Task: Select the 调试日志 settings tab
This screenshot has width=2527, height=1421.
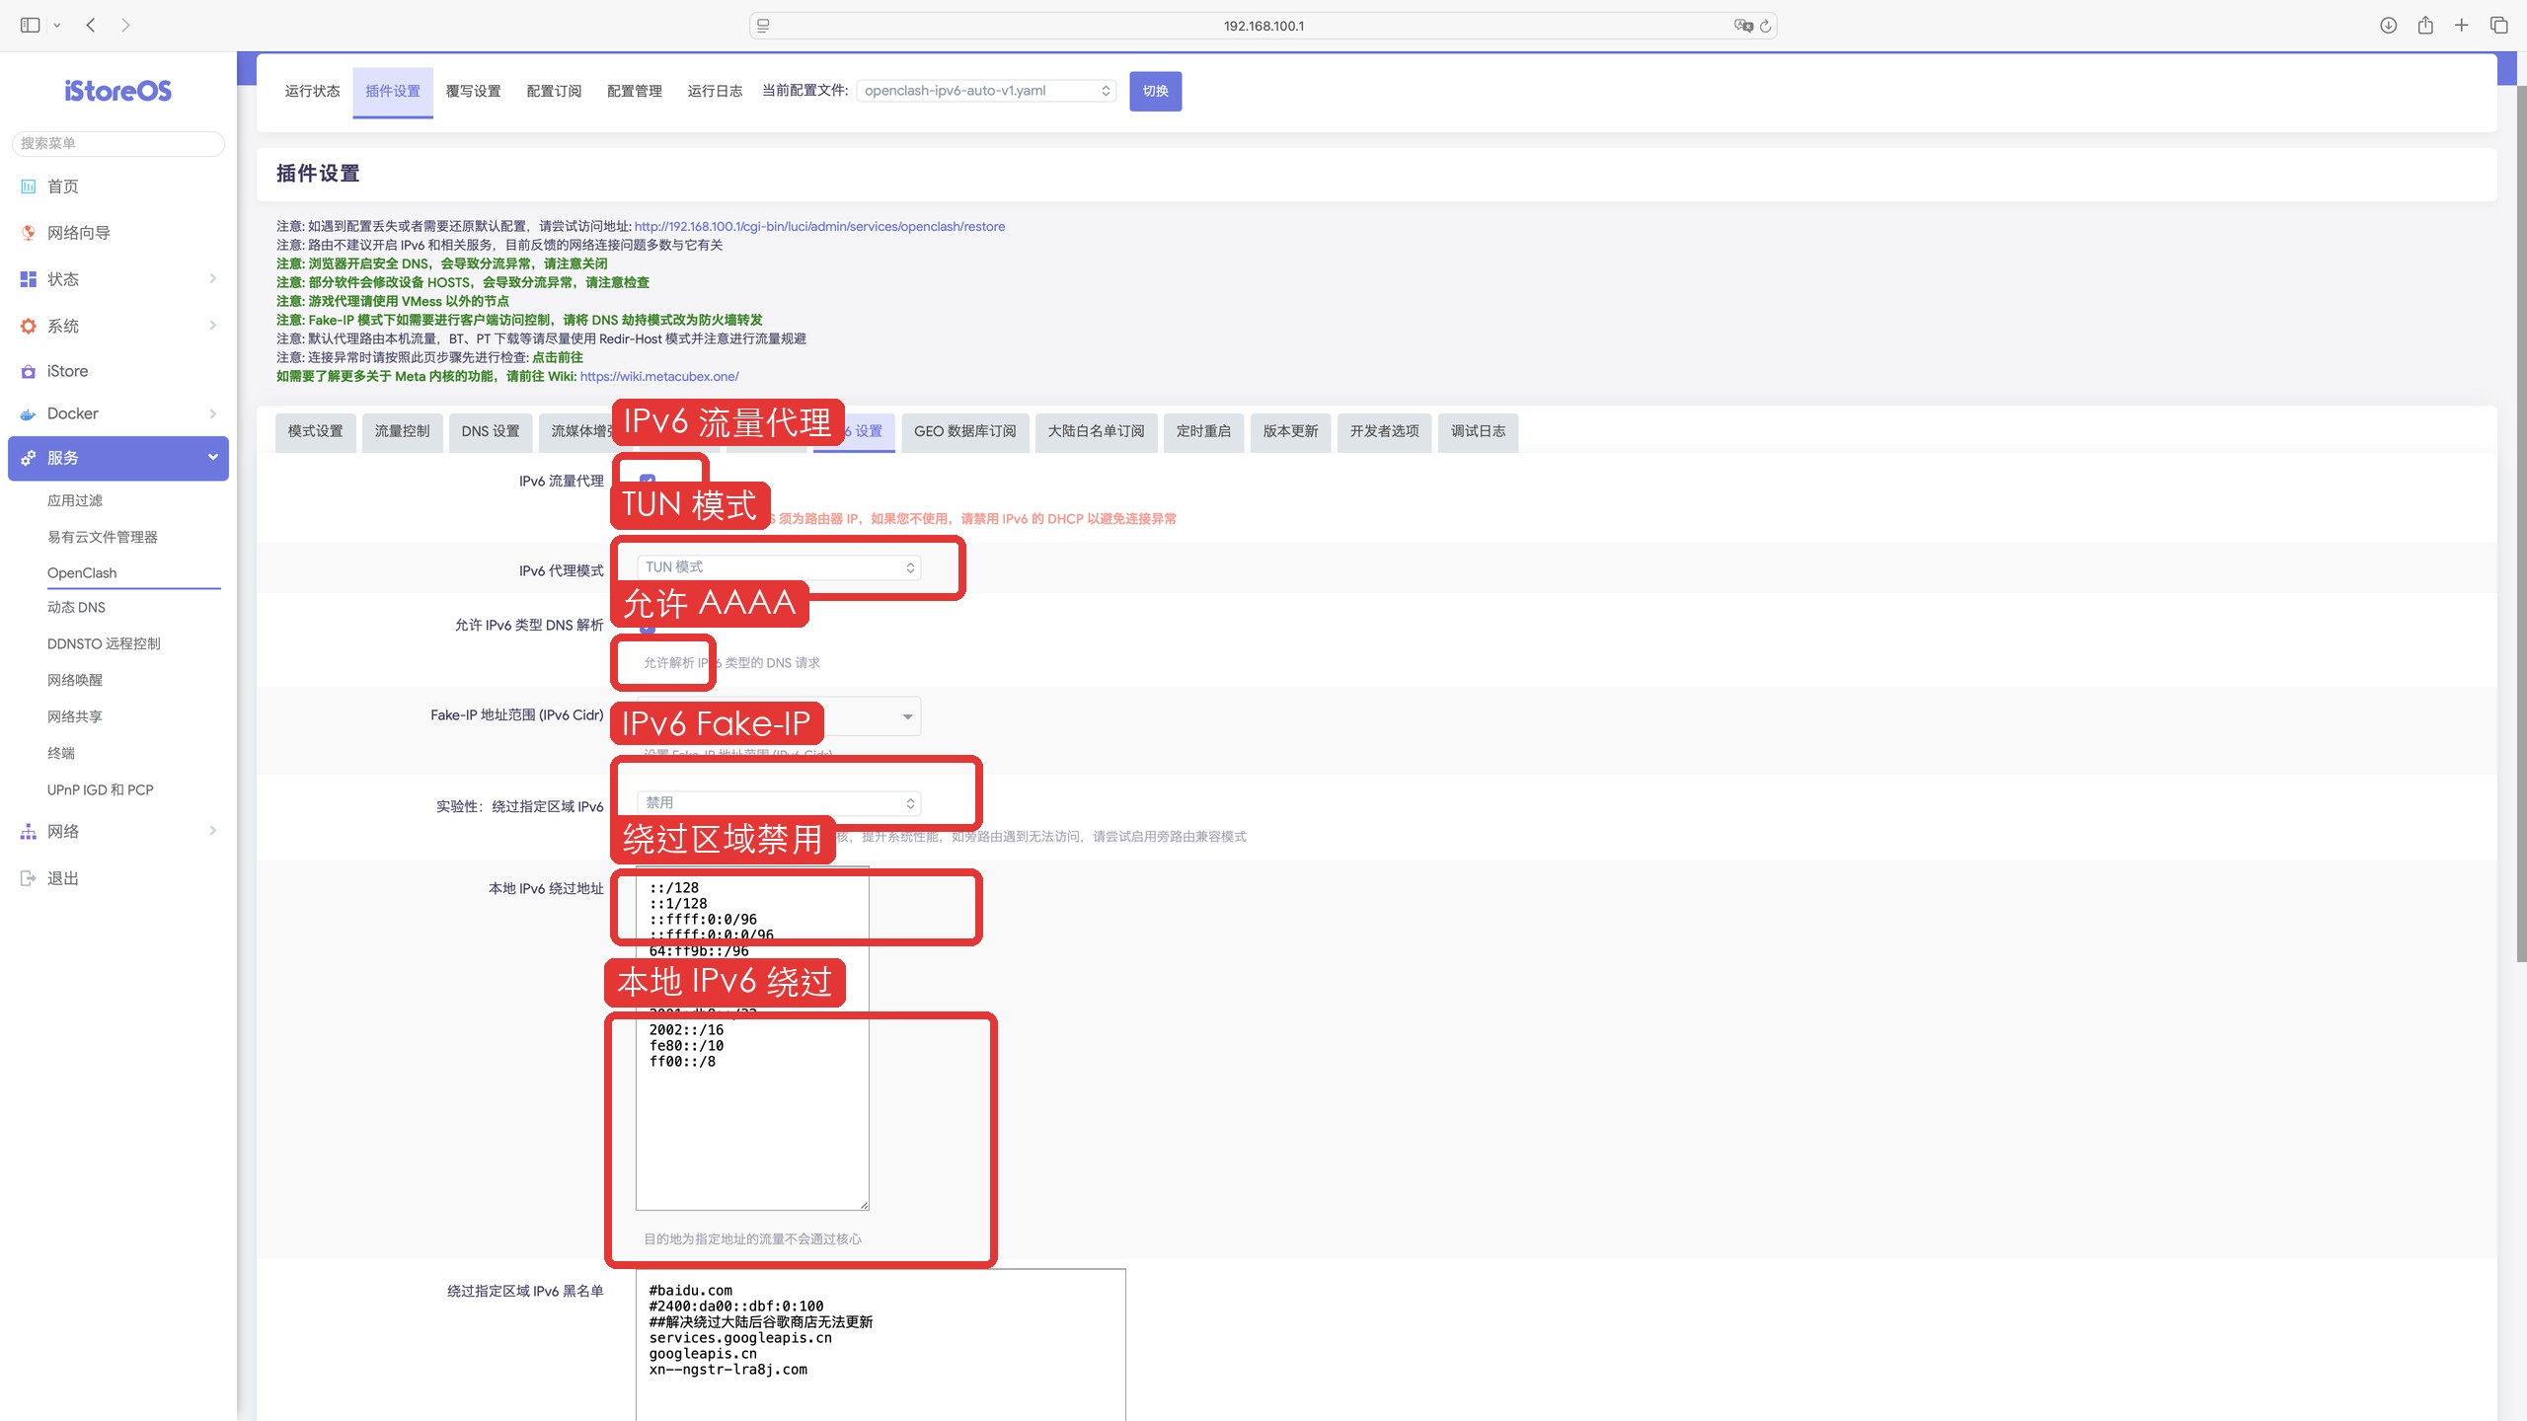Action: click(1478, 432)
